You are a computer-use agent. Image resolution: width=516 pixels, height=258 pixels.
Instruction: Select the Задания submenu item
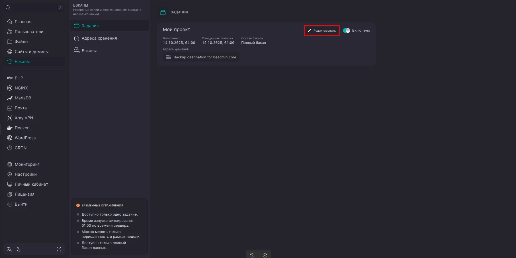pos(90,26)
